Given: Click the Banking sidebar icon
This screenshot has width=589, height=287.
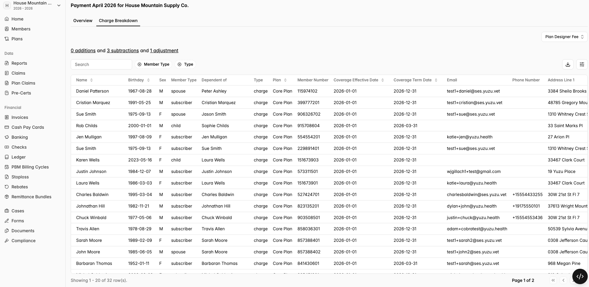Looking at the screenshot, I should (x=7, y=137).
